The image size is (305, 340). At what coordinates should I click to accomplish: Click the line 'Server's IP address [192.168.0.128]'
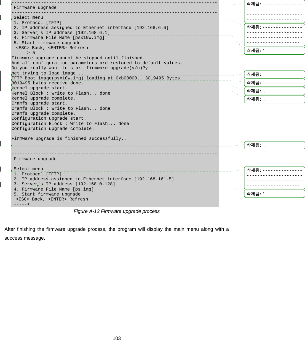coord(65,184)
